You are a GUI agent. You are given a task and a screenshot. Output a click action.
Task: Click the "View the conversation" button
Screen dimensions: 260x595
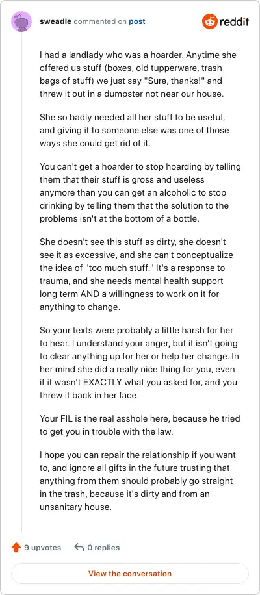pyautogui.click(x=130, y=574)
